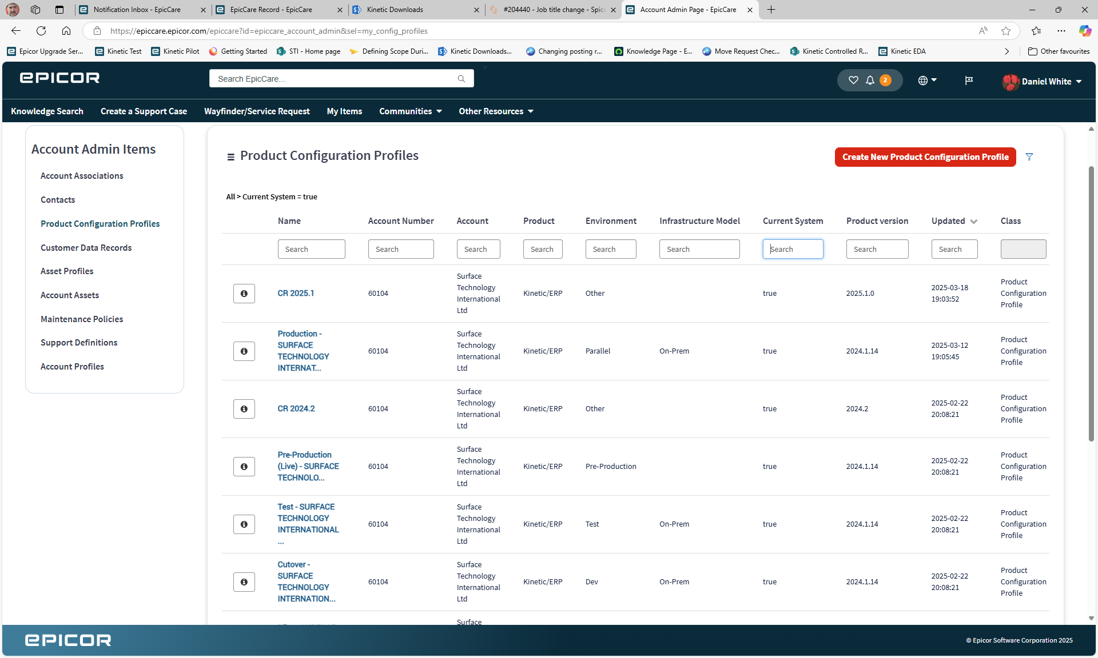
Task: Add page to favourites star icon
Action: pos(1006,31)
